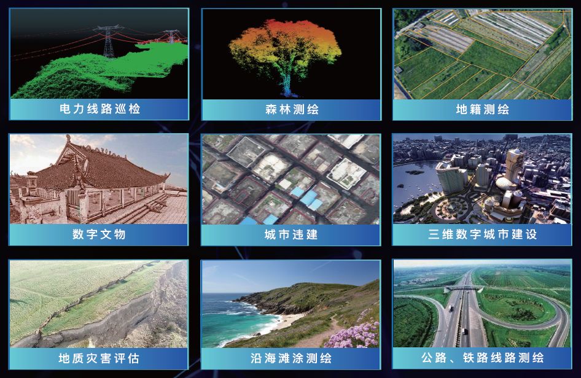Select the farmland parcels aerial image
Viewport: 581px width, 378px height.
click(x=482, y=54)
